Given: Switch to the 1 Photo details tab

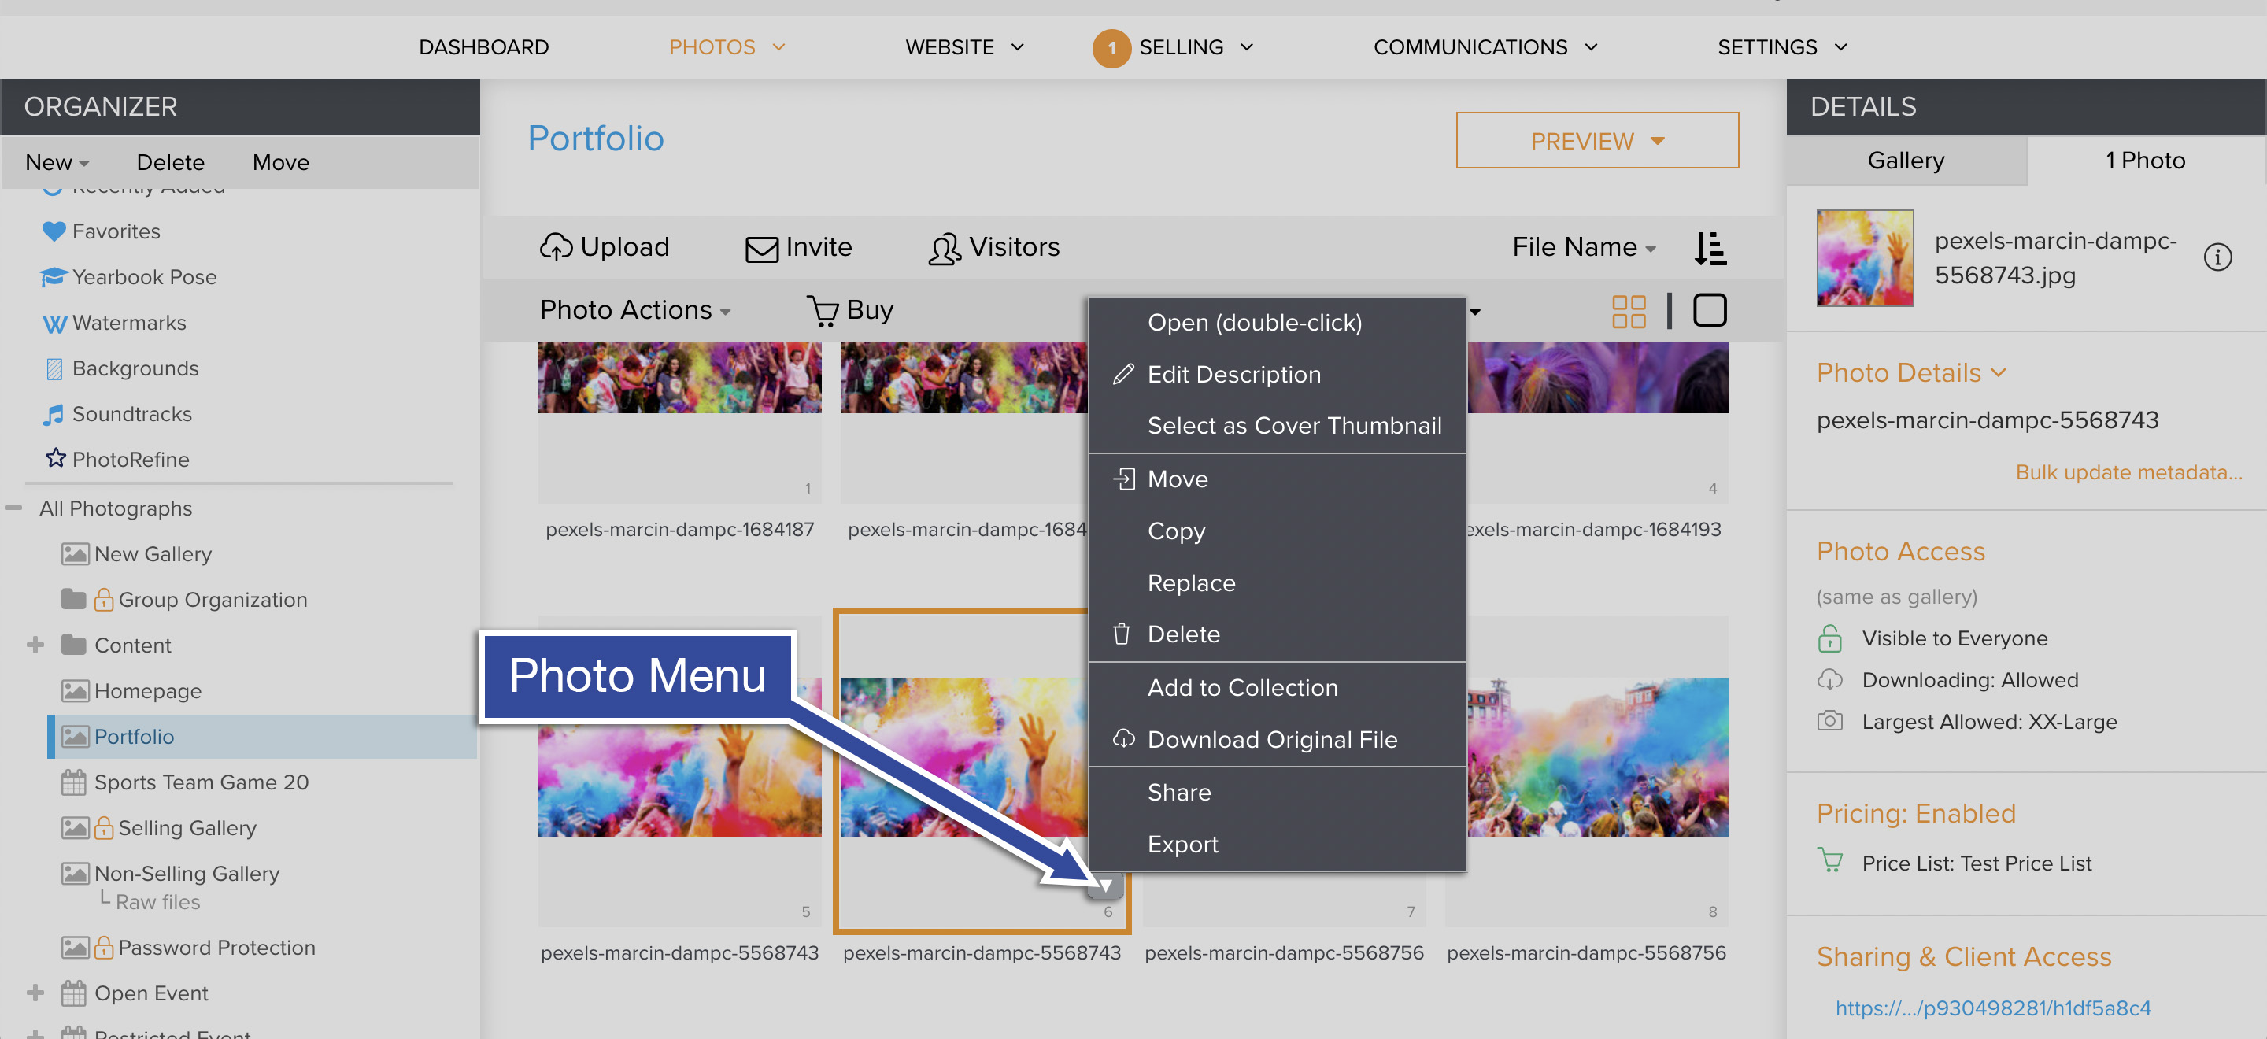Looking at the screenshot, I should coord(2145,160).
